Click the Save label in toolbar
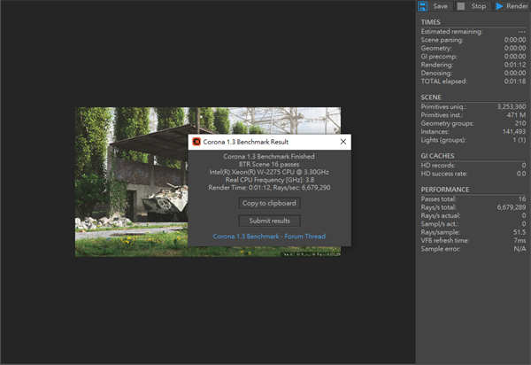Image resolution: width=531 pixels, height=365 pixels. coord(440,6)
